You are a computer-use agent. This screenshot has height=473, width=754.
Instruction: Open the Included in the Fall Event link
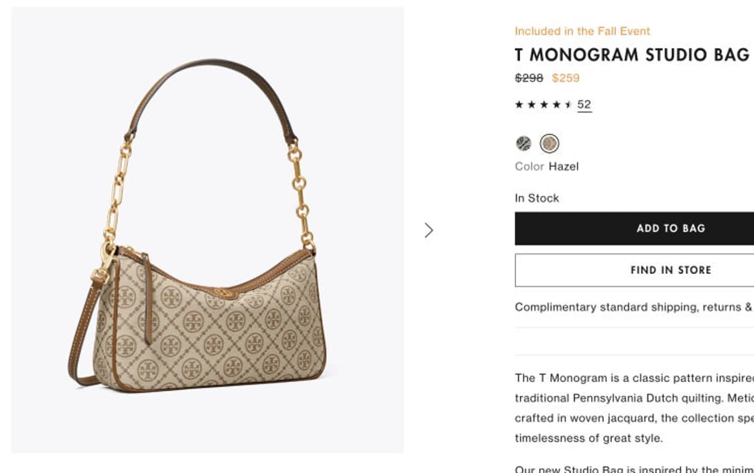click(x=582, y=31)
